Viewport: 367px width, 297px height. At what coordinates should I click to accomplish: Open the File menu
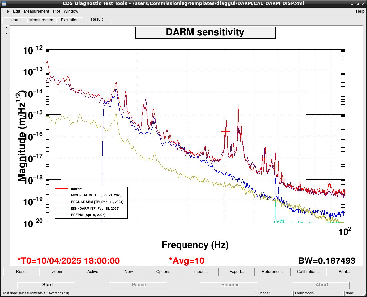[5, 11]
